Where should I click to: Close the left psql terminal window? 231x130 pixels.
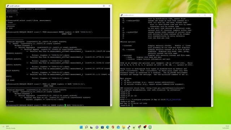(109, 6)
